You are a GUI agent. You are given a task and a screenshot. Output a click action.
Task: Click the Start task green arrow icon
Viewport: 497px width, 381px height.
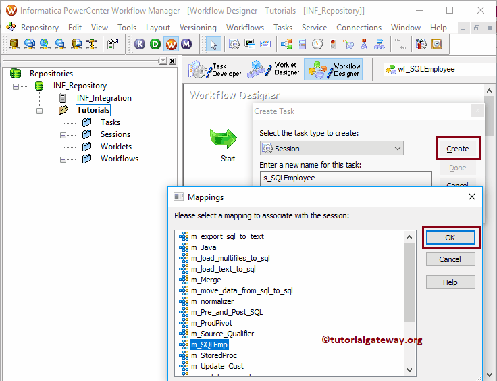[x=224, y=138]
